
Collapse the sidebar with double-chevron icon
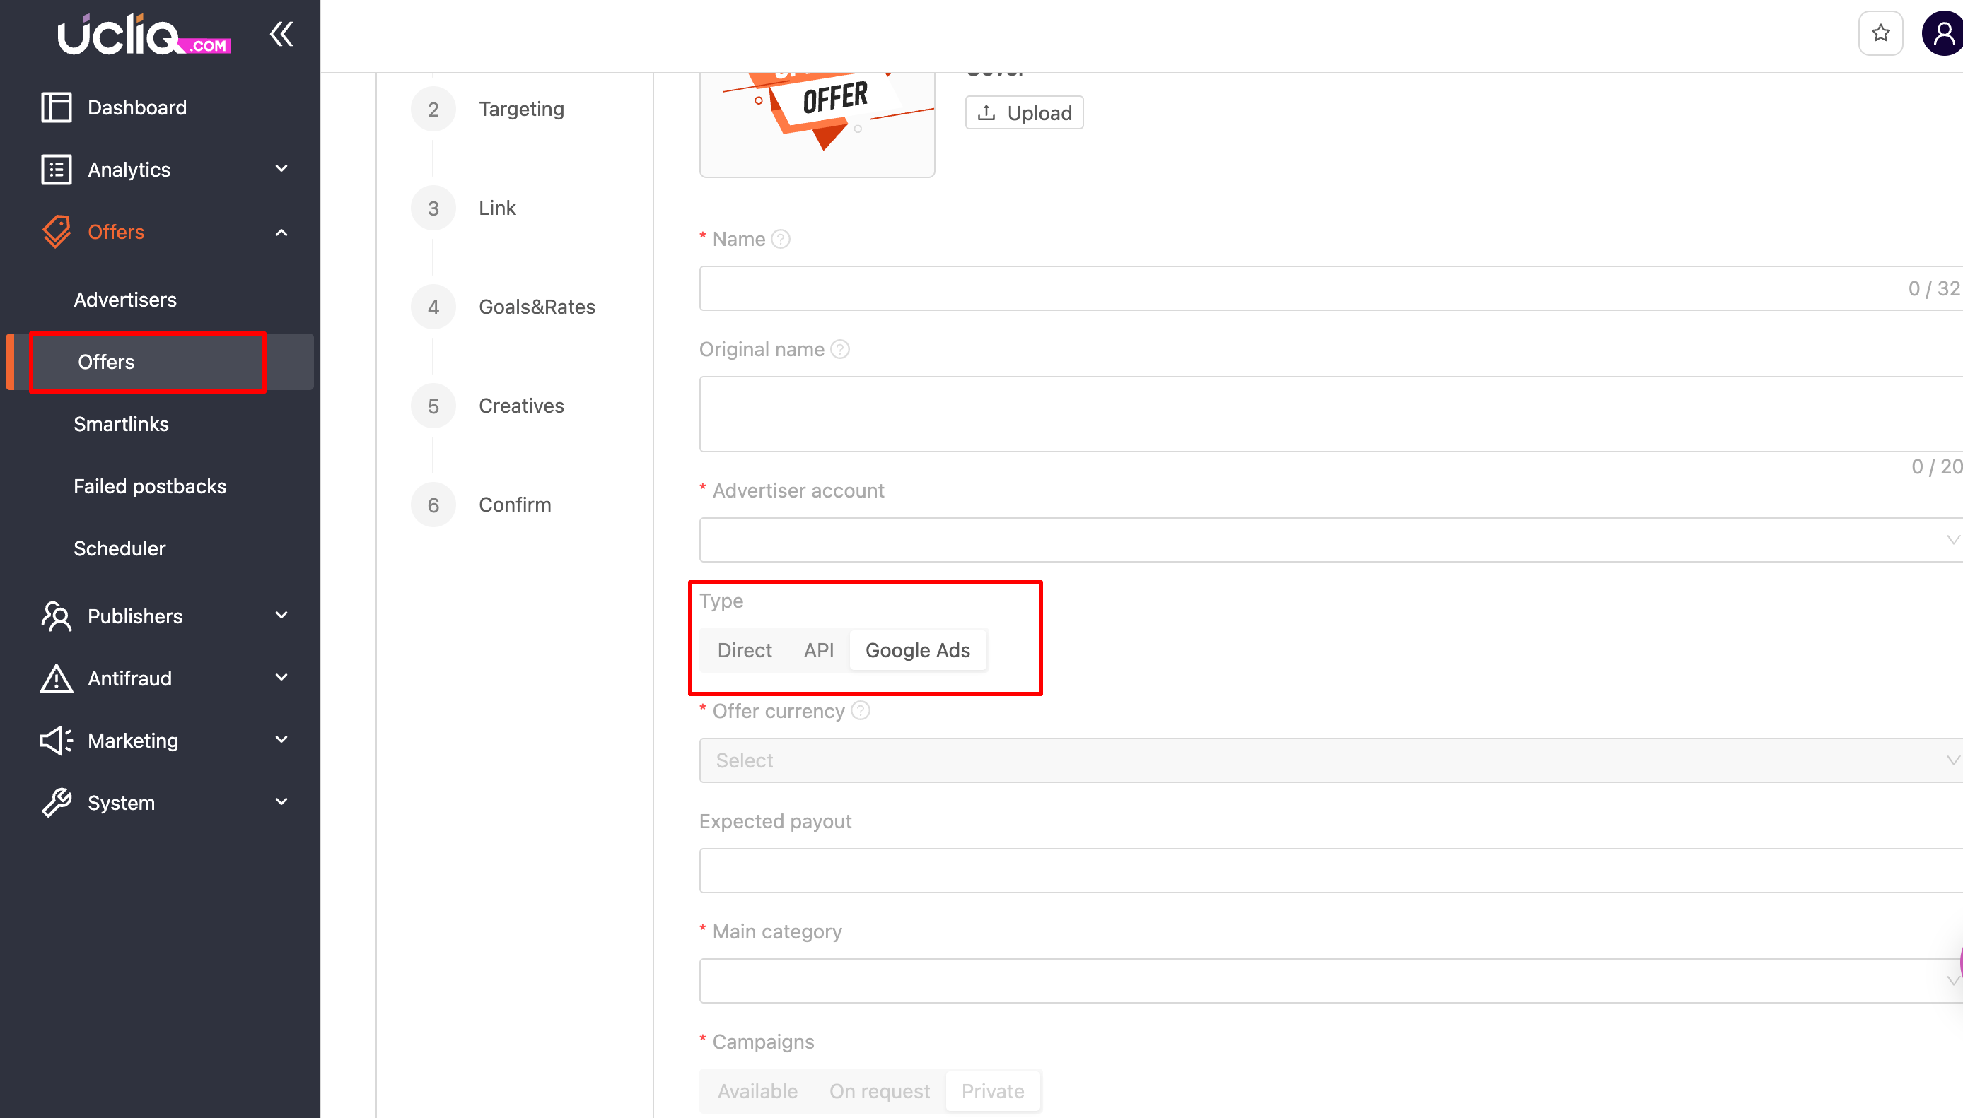point(281,34)
